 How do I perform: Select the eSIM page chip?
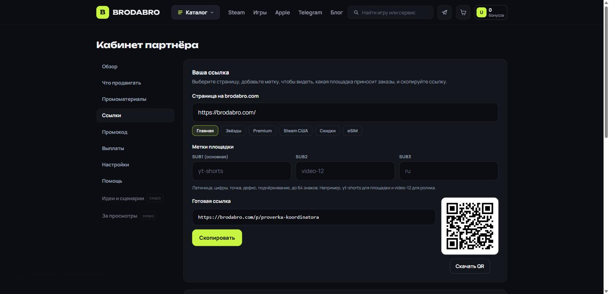(353, 131)
